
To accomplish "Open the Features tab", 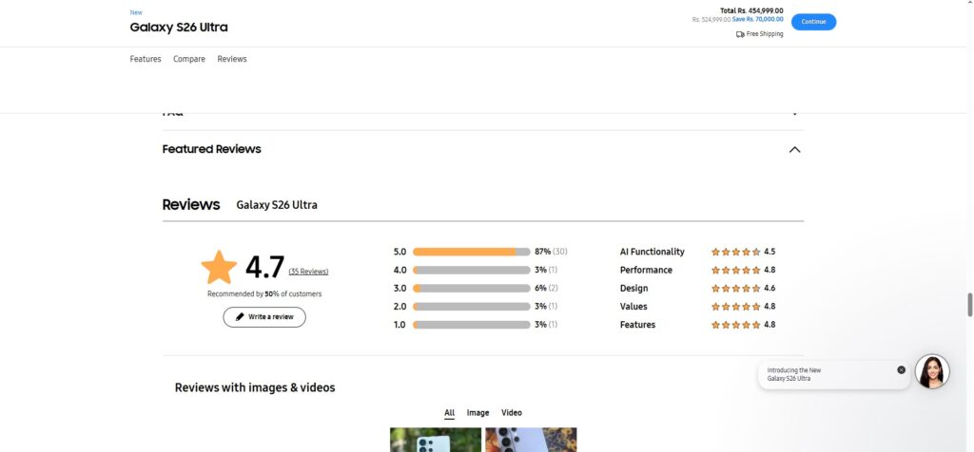I will 146,59.
